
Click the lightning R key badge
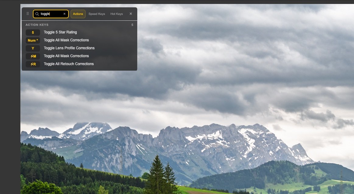(x=33, y=64)
